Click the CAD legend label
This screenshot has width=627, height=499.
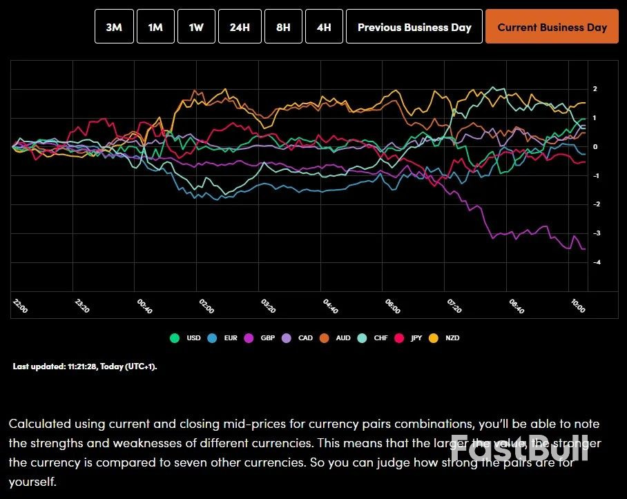305,338
